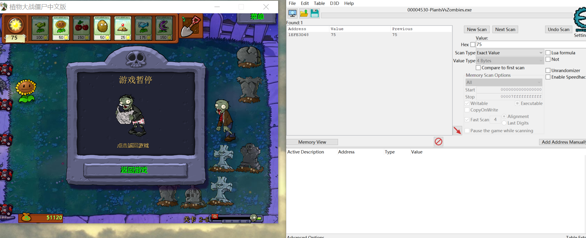Image resolution: width=586 pixels, height=238 pixels.
Task: Open the memory region All dropdown
Action: (x=504, y=82)
